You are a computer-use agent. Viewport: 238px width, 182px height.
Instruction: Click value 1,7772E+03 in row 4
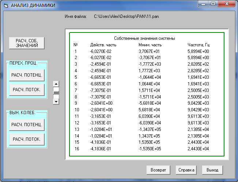click(x=149, y=70)
